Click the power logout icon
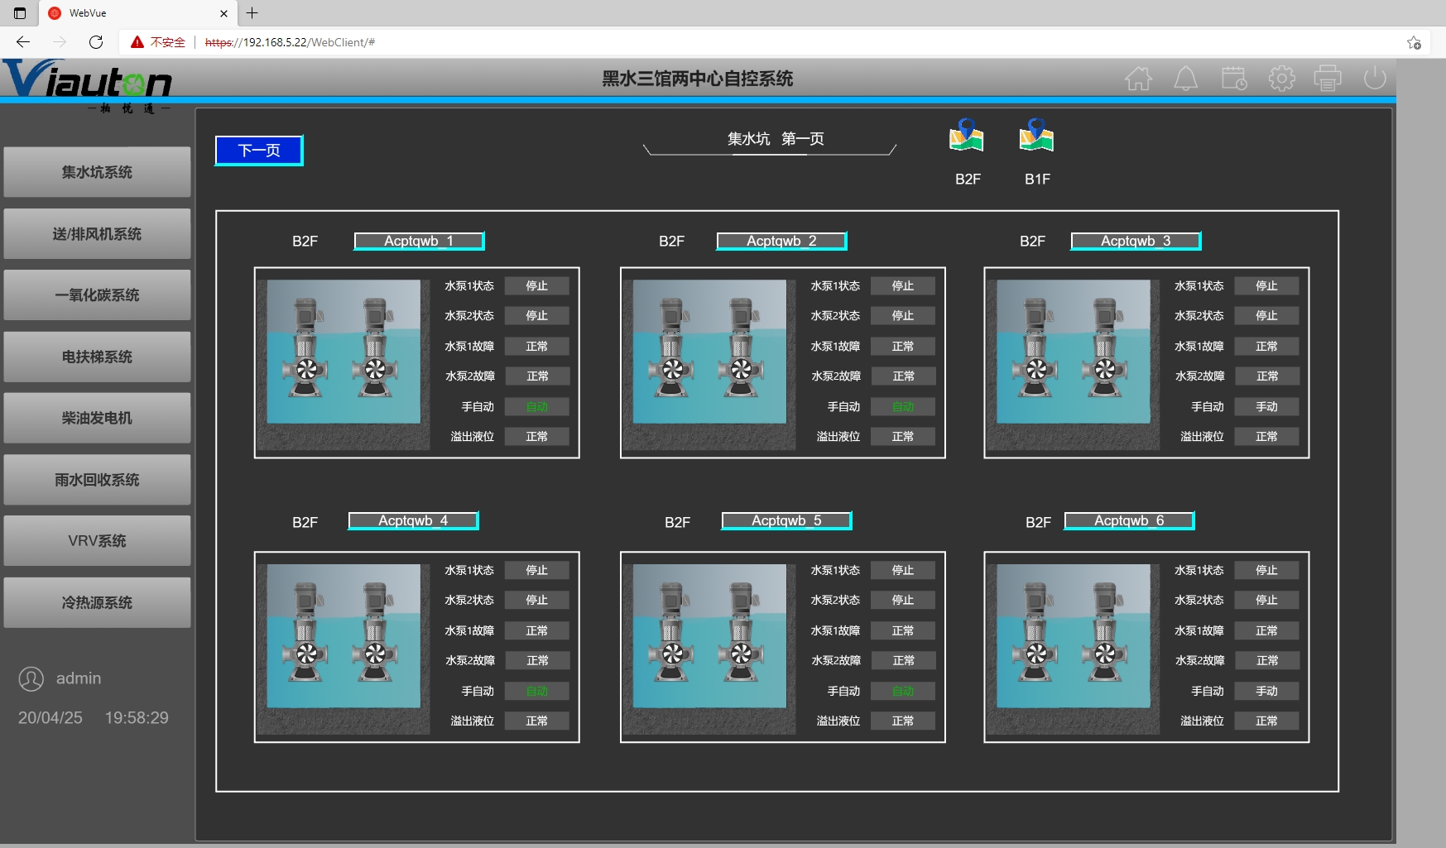 1374,79
